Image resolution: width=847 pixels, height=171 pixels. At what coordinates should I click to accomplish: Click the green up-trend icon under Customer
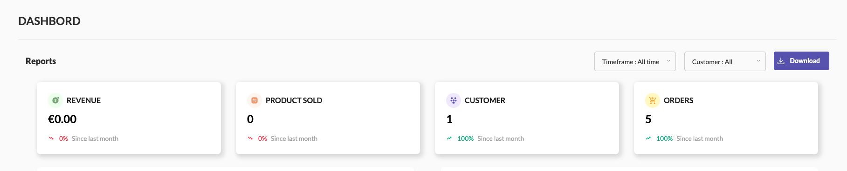449,138
